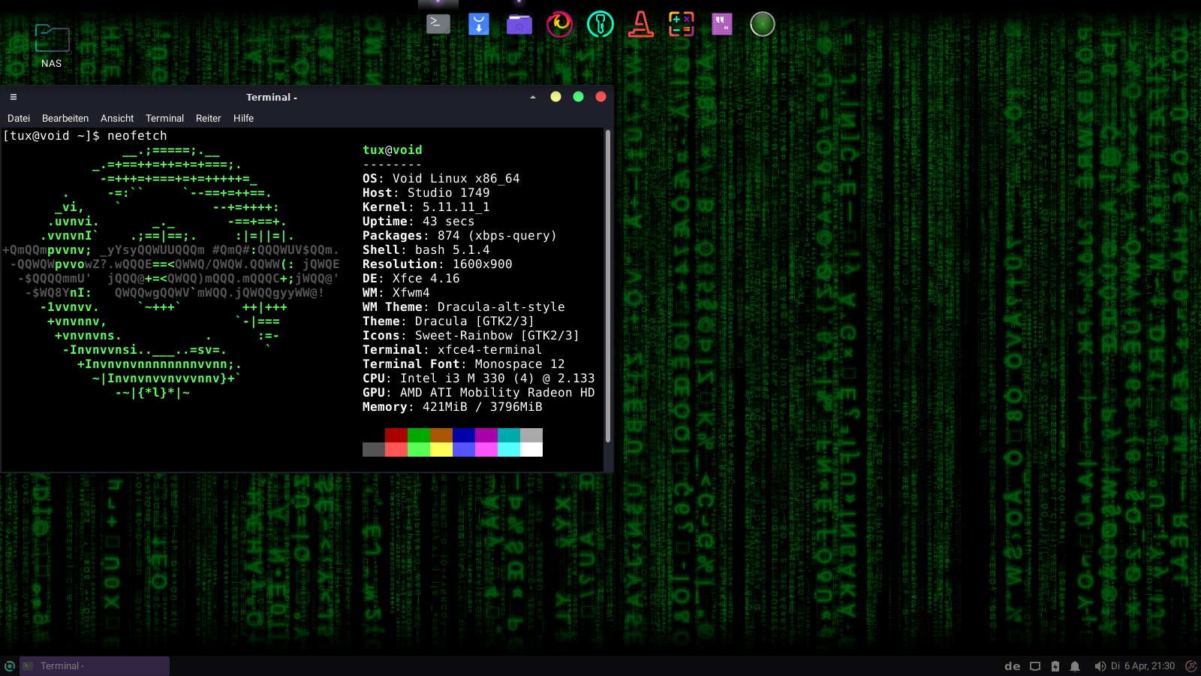Click the 'Theme: Dracula [GTK2/3]' line

click(449, 321)
